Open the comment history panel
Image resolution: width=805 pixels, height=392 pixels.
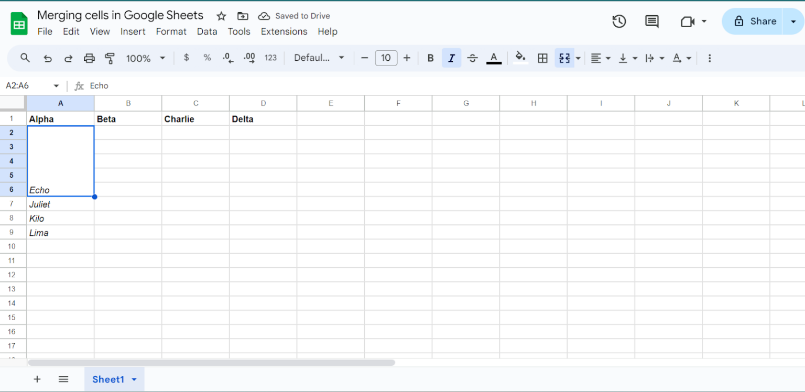(x=651, y=21)
